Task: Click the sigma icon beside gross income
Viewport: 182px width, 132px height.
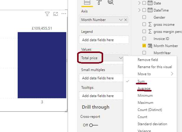Action: [150, 25]
